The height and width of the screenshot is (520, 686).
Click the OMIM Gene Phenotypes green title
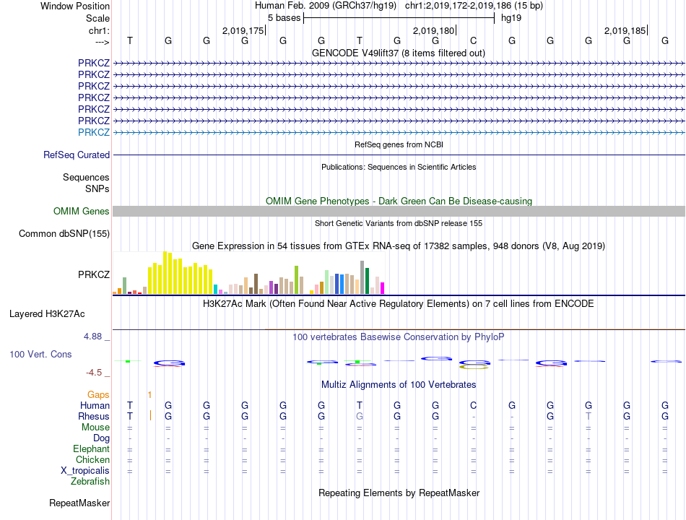point(399,201)
